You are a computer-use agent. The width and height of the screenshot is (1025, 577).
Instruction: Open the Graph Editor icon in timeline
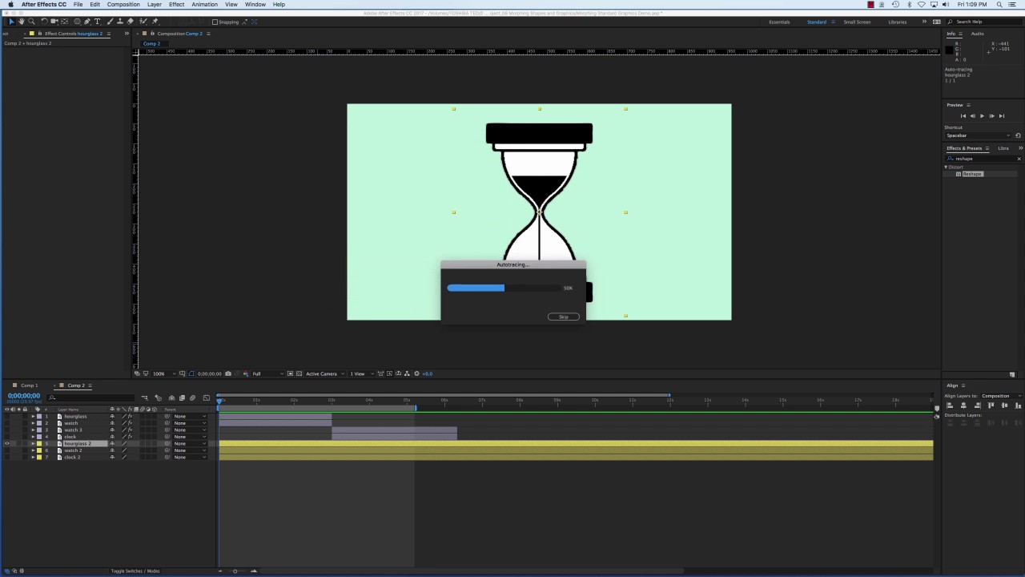click(207, 398)
